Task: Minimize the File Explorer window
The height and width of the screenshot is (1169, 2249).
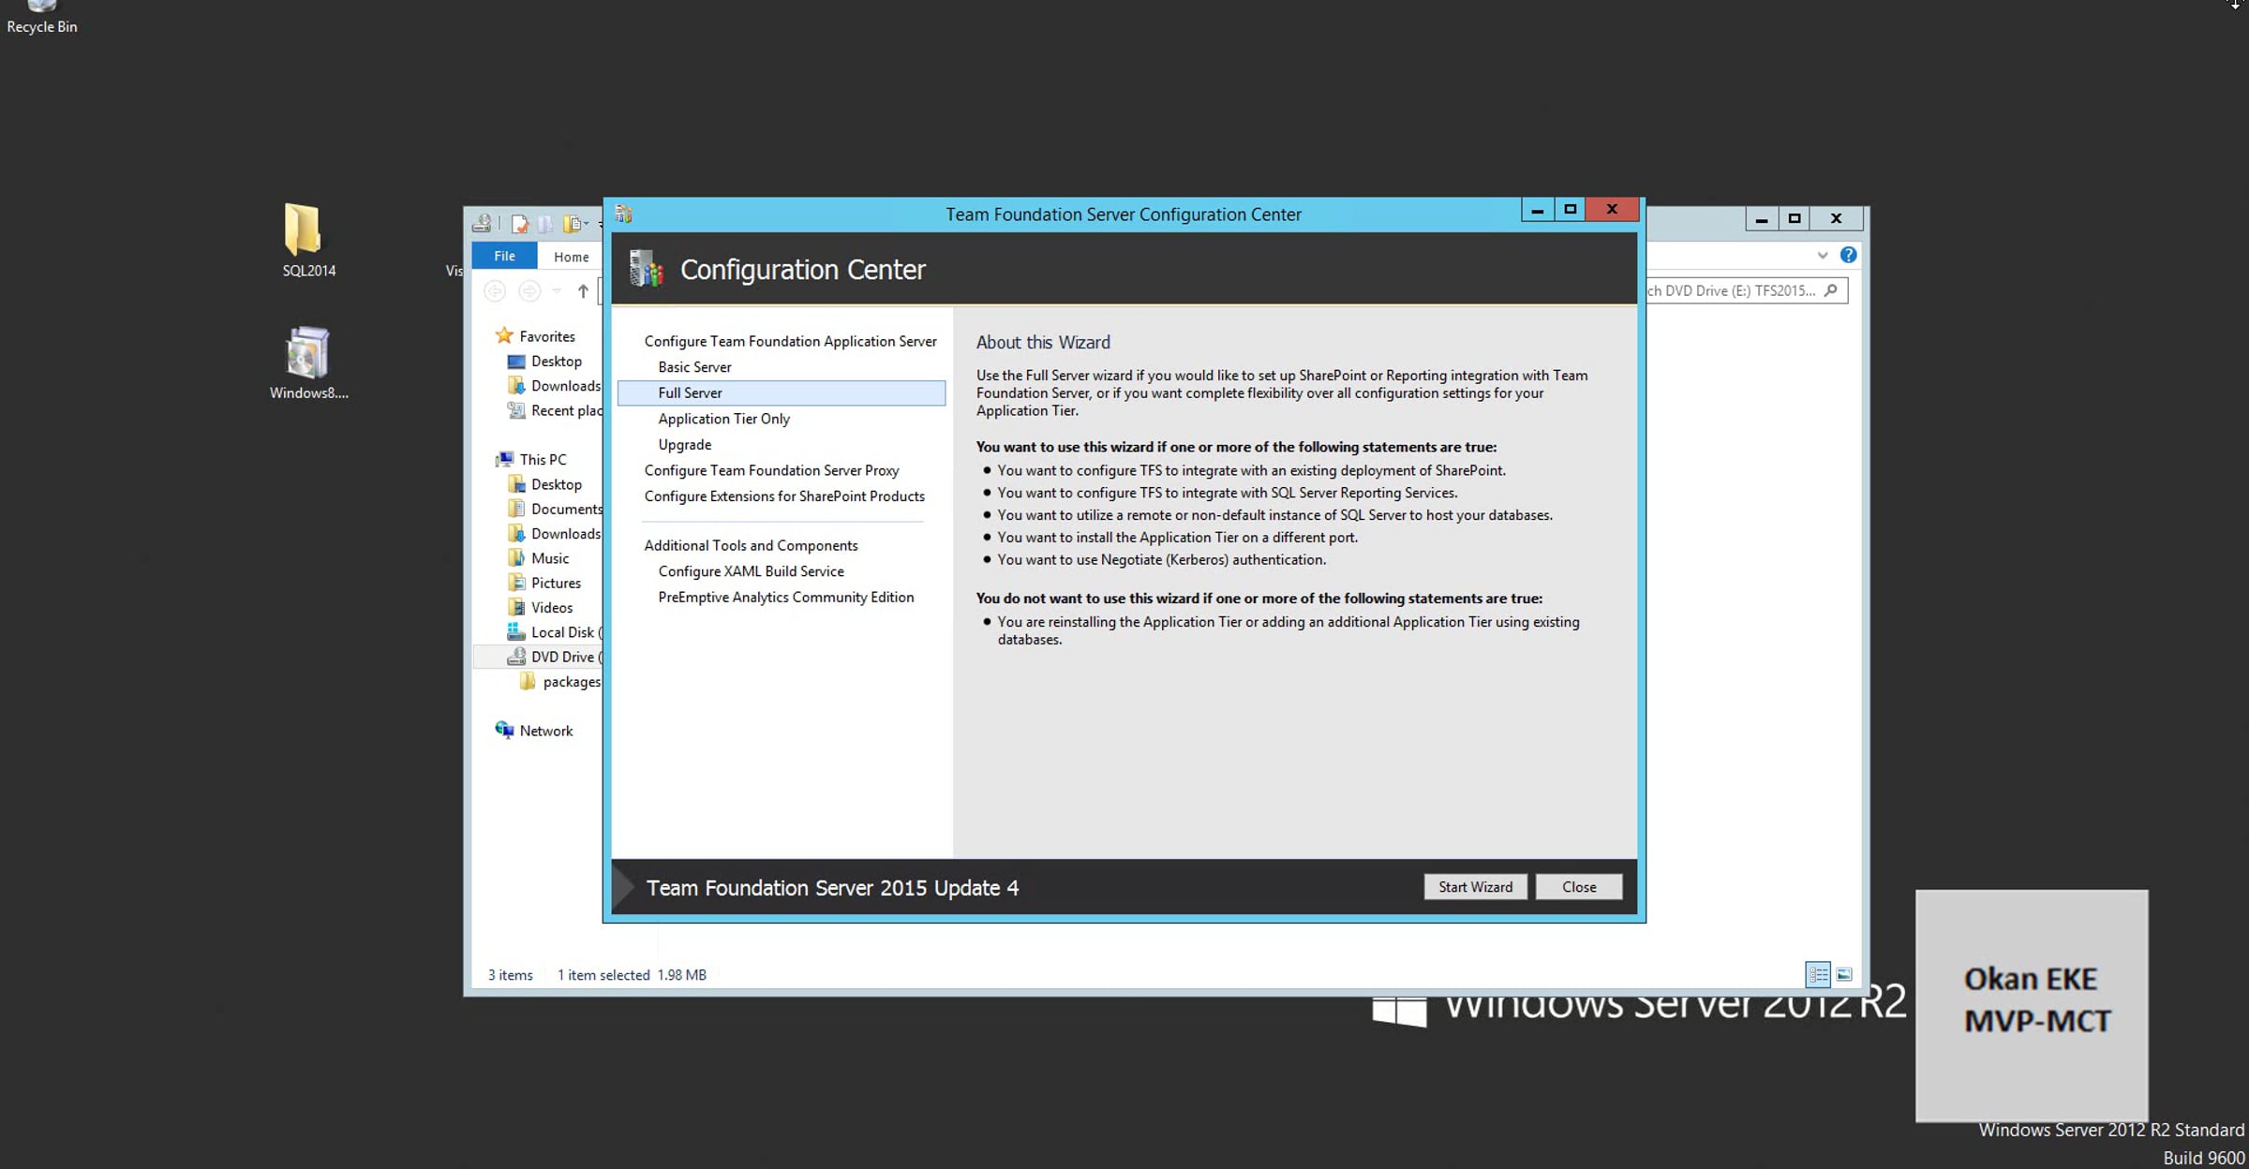Action: [1762, 219]
